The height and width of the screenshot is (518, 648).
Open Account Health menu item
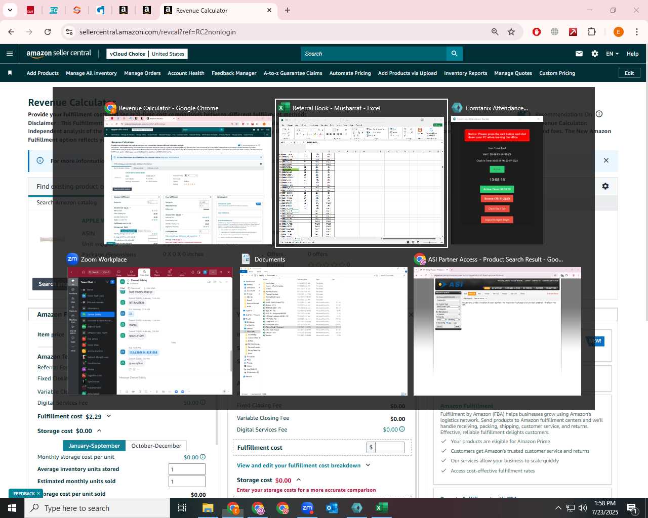(186, 73)
